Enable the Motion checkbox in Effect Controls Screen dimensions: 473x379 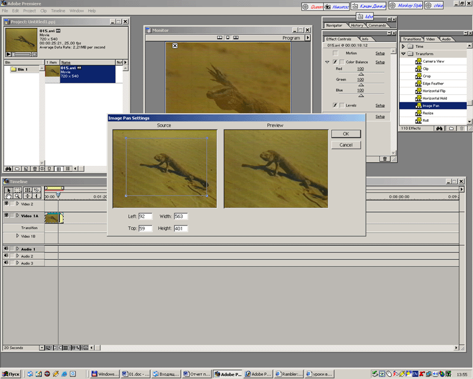pos(335,53)
